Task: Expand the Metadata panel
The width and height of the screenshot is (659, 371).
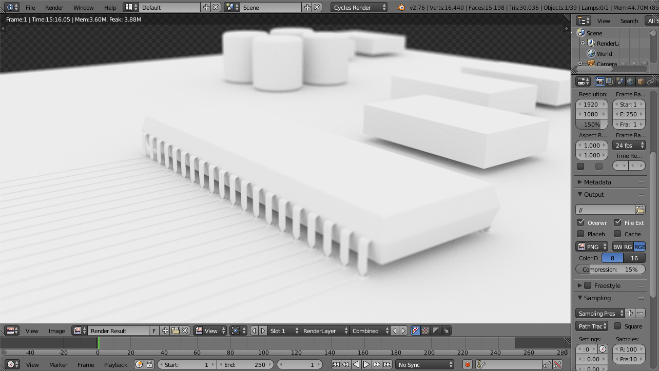Action: click(x=597, y=182)
